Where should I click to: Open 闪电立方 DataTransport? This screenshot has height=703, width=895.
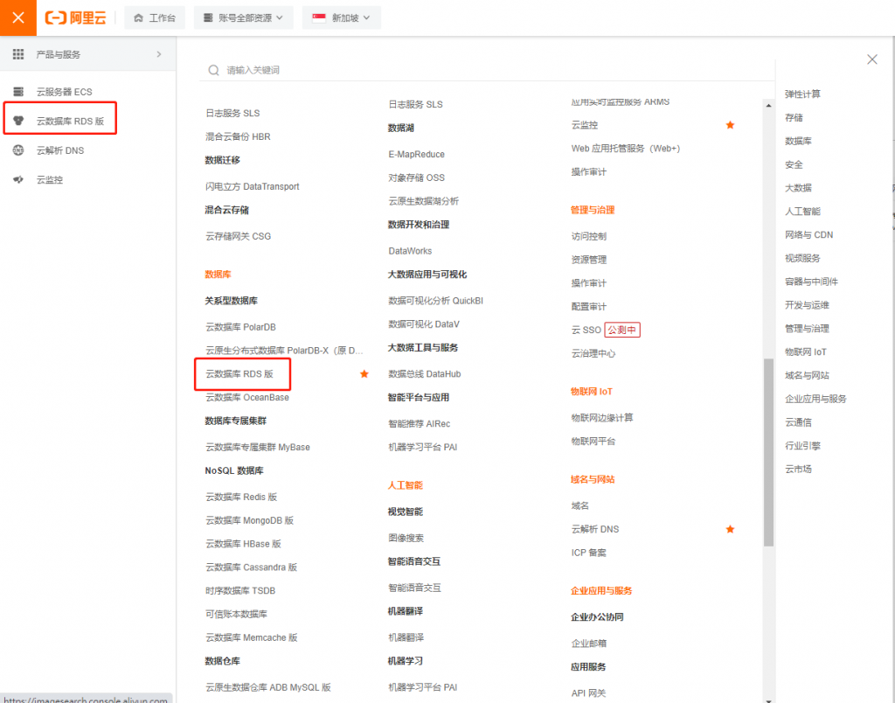coord(253,187)
